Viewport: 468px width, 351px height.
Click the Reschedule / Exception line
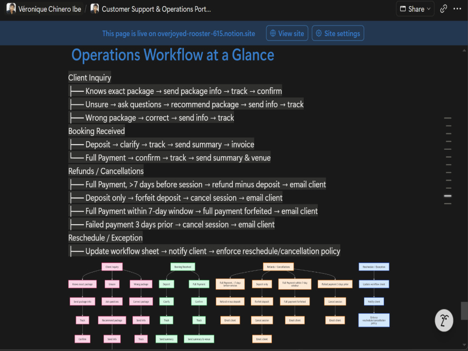[105, 238]
